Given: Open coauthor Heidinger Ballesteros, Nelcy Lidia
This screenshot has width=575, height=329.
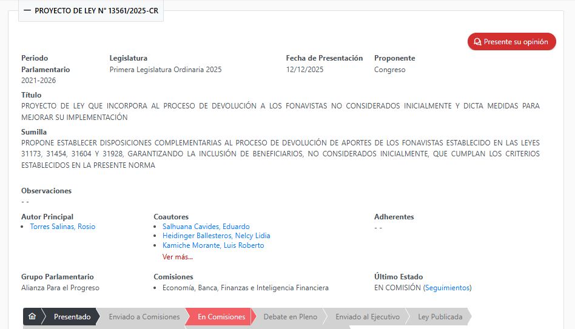Looking at the screenshot, I should coord(216,236).
